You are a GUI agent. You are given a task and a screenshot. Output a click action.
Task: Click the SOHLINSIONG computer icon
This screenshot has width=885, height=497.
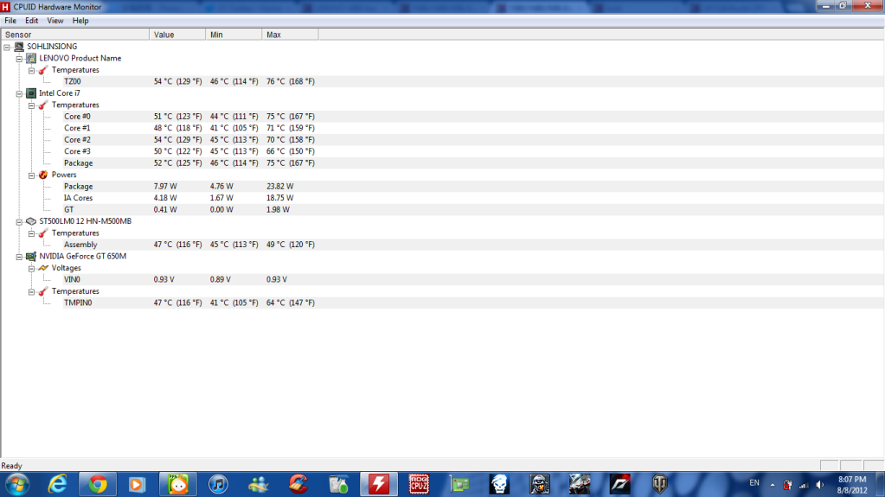[19, 47]
